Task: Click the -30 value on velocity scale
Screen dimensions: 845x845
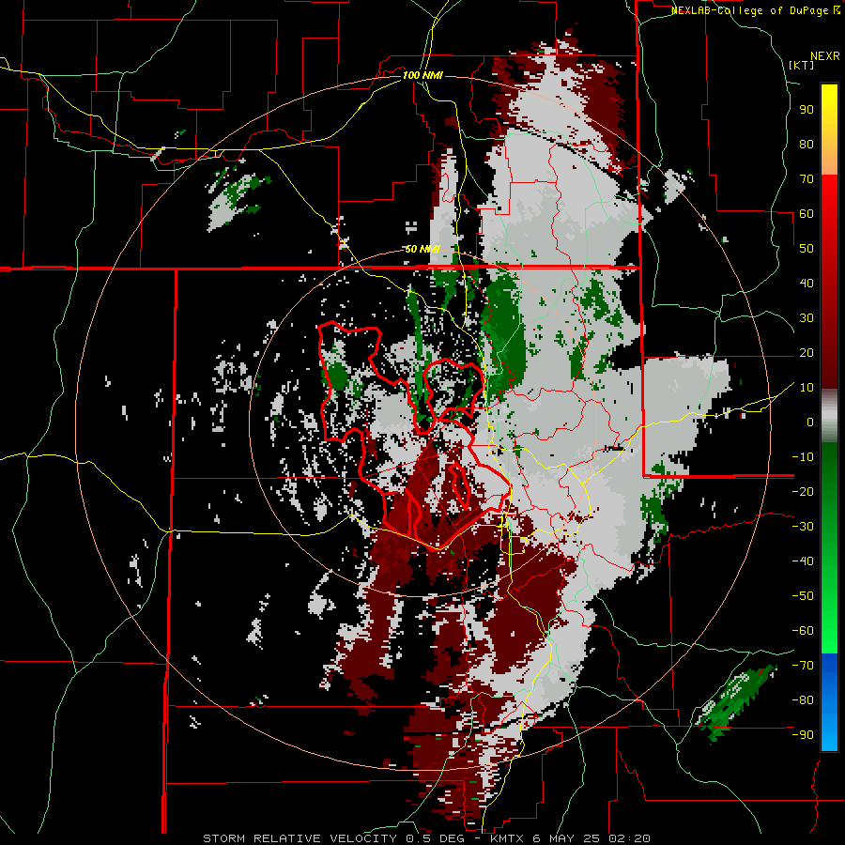Action: click(803, 527)
